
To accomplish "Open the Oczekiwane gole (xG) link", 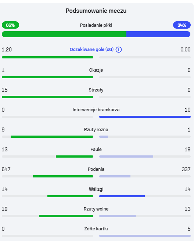I will coord(91,50).
